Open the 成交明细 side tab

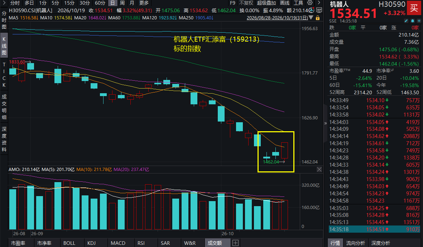pos(4,107)
